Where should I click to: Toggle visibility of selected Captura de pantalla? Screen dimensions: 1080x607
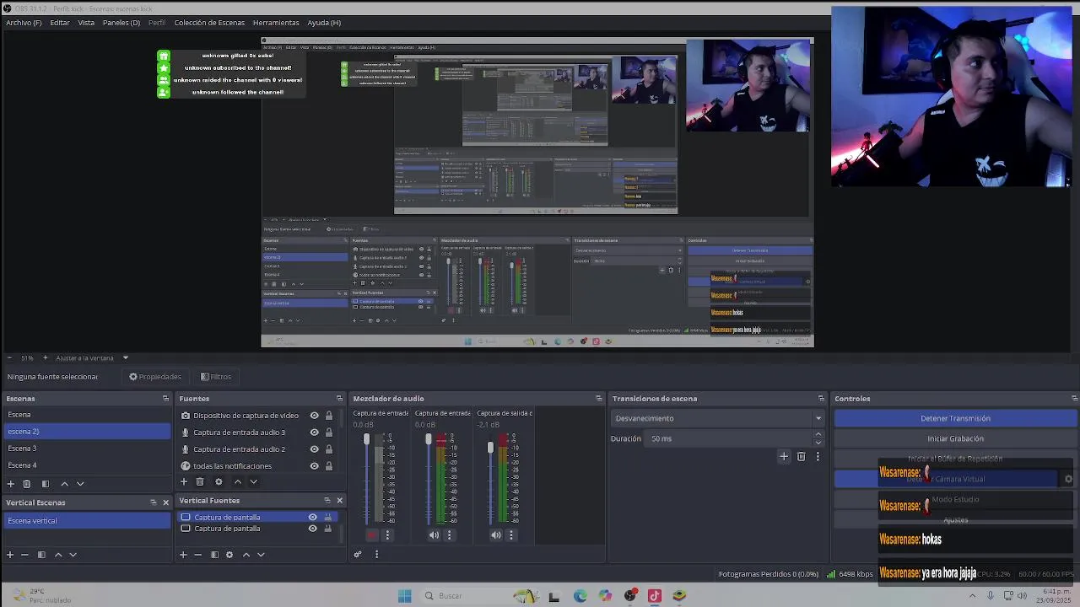[313, 518]
